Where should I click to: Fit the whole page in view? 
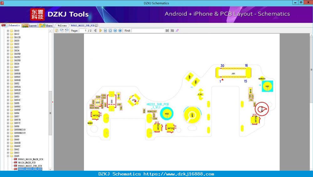(x=110, y=31)
